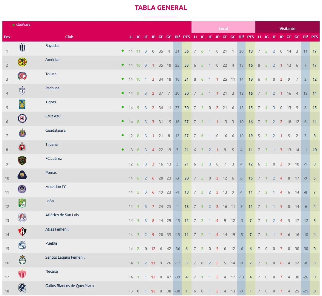The width and height of the screenshot is (322, 296).
Task: Click the León club crest
Action: 22,203
